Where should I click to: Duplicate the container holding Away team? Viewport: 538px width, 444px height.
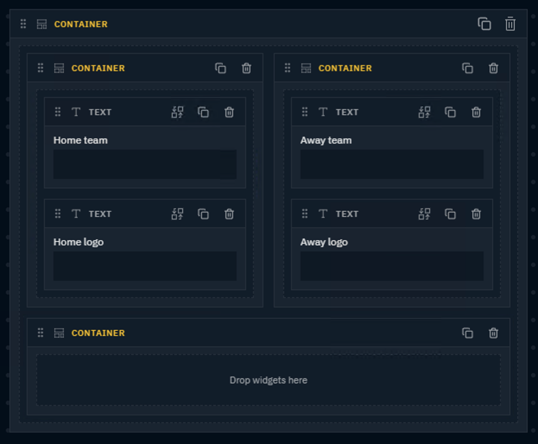click(x=468, y=68)
